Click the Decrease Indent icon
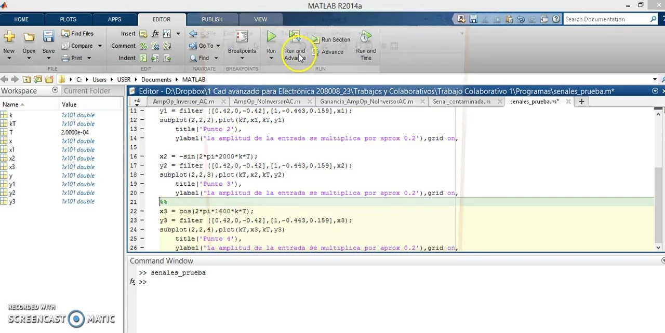The height and width of the screenshot is (333, 665). (x=167, y=58)
